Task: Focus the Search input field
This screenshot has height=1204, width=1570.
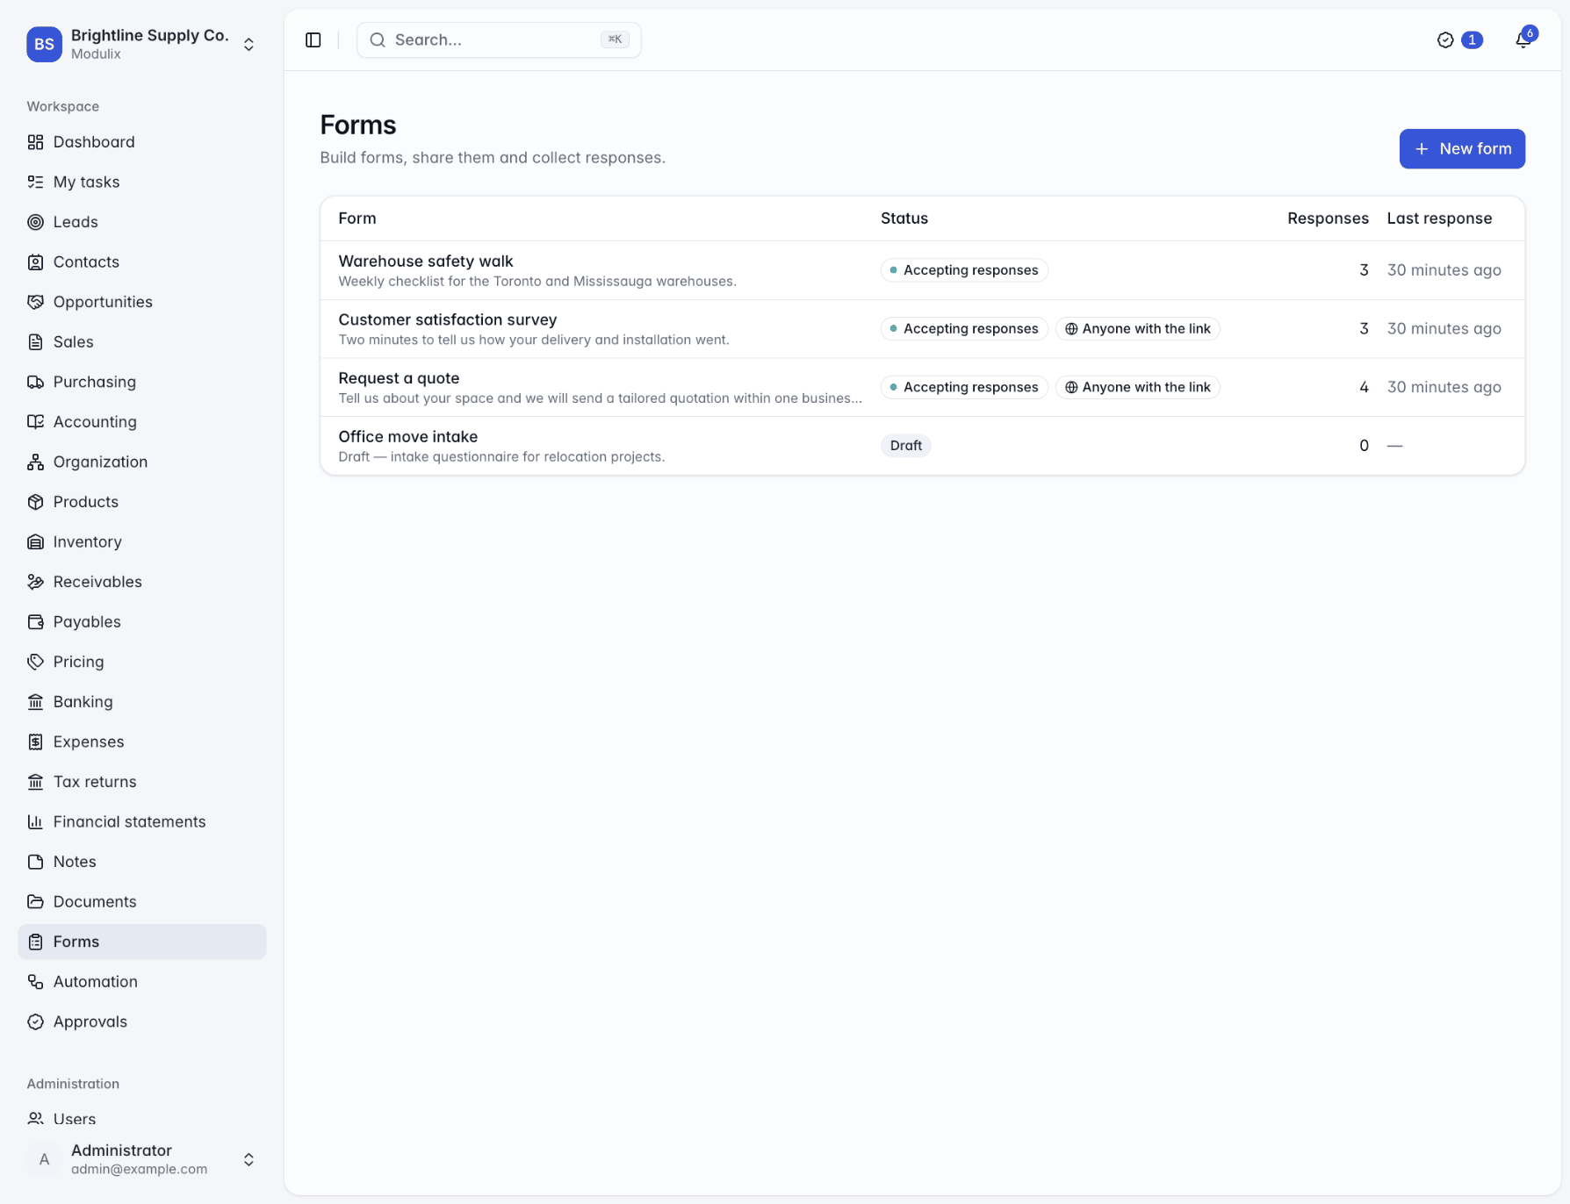Action: pos(499,40)
